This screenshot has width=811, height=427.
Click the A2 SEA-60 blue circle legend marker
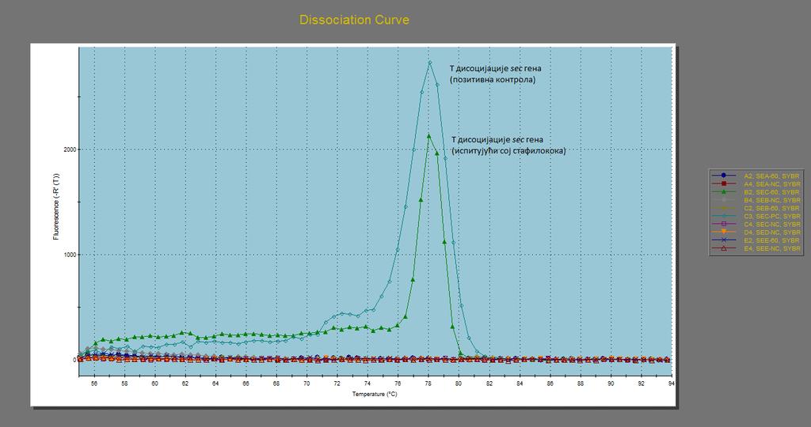(724, 176)
